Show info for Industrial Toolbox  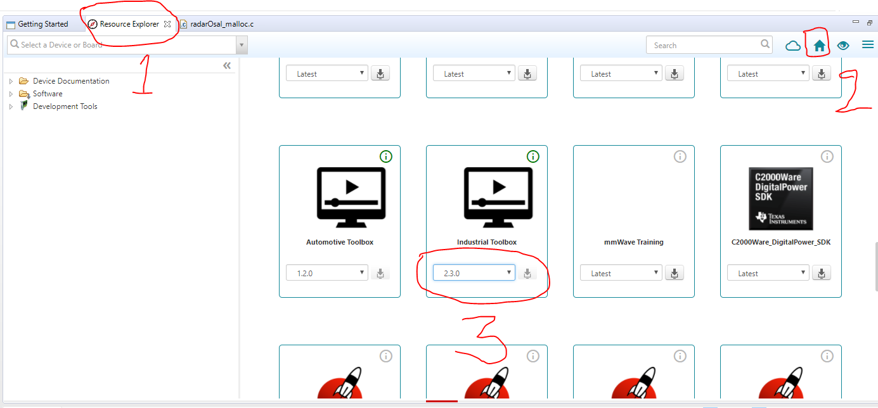click(x=533, y=156)
